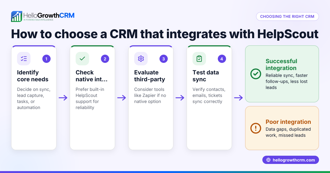The width and height of the screenshot is (330, 173).
Task: Click the 'Check native int…' heading
Action: click(x=92, y=76)
